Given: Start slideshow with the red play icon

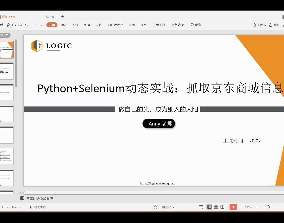Looking at the screenshot, I should pyautogui.click(x=234, y=207).
